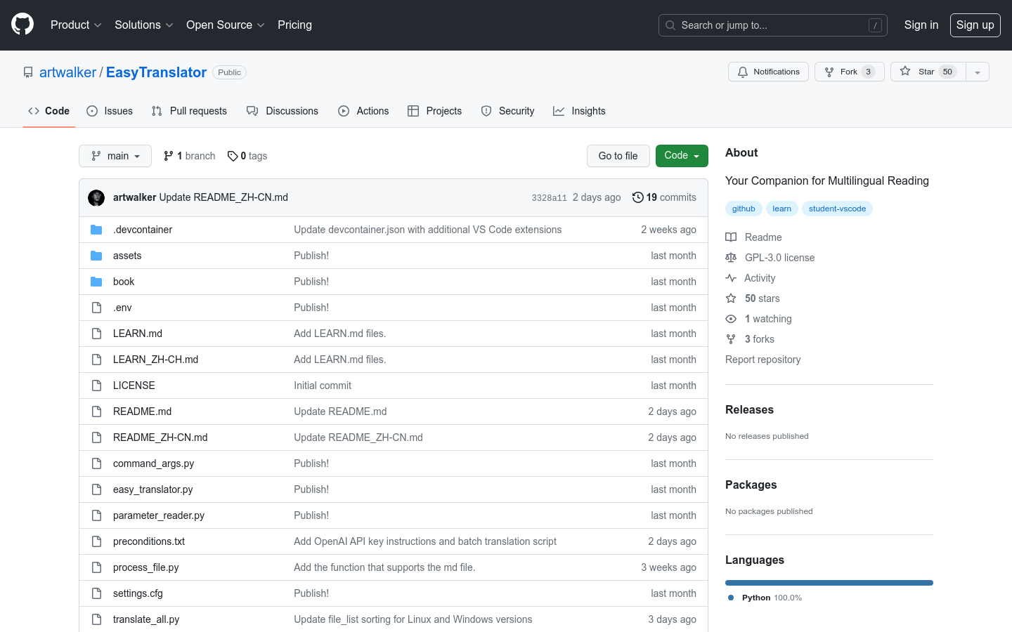
Task: Click the Activity pulse icon
Action: [x=731, y=278]
